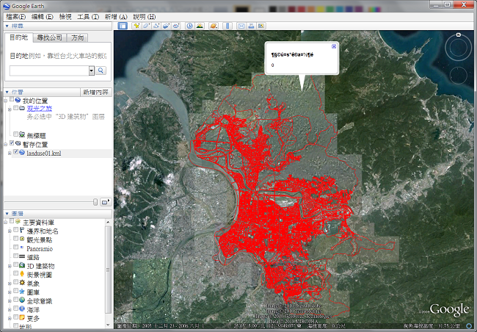Click the email envelope toolbar icon
This screenshot has height=332, width=477.
[241, 26]
